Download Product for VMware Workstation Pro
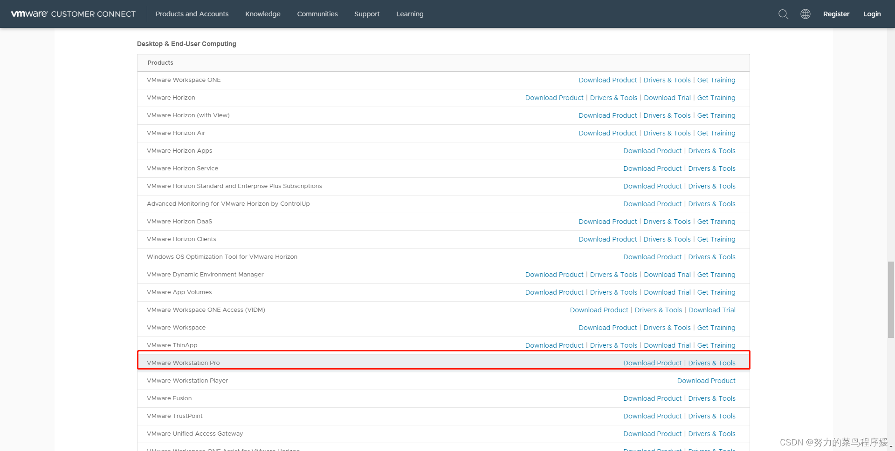The width and height of the screenshot is (895, 451). pos(652,363)
